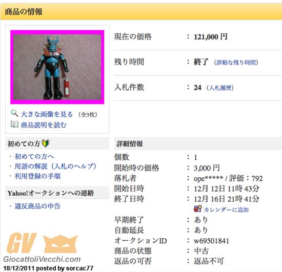Click the open book icon beside 商品説明を読む
The width and height of the screenshot is (282, 272).
(14, 124)
